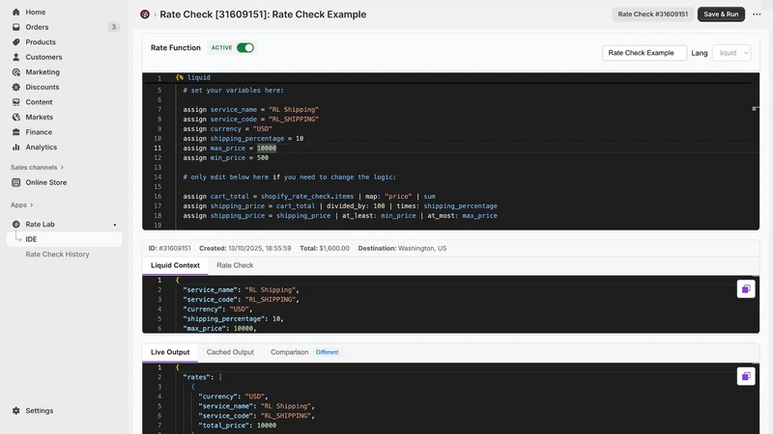Open Customers from the sidebar
The height and width of the screenshot is (434, 773).
43,57
